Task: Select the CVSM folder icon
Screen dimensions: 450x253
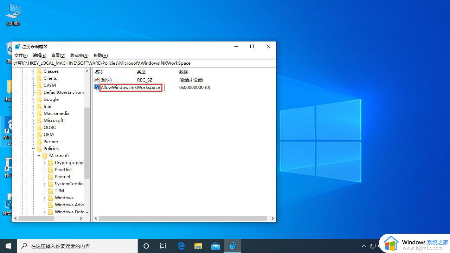Action: [39, 85]
